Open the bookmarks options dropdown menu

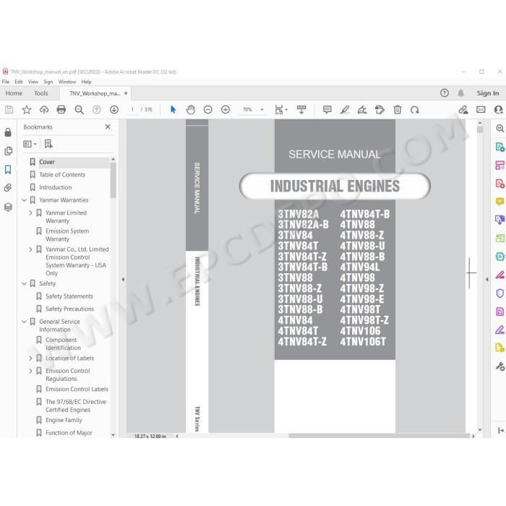[x=30, y=144]
